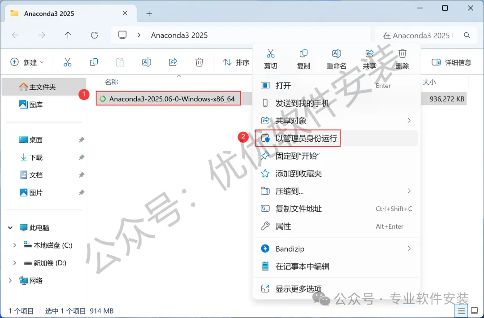This screenshot has width=484, height=318.
Task: Click the 936,272 KB size cell
Action: (447, 99)
